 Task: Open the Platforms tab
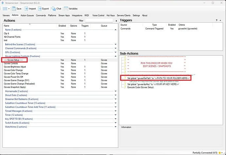[52, 15]
